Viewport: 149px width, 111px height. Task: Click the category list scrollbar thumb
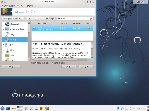click(29, 28)
